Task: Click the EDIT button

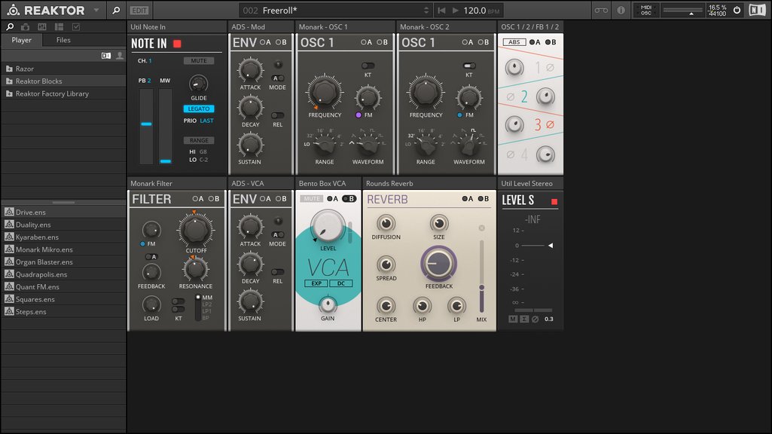Action: coord(139,10)
